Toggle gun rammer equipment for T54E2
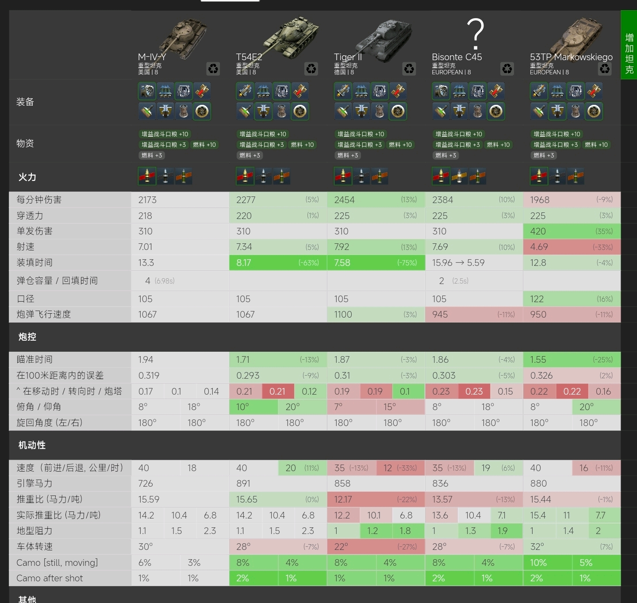 (245, 91)
